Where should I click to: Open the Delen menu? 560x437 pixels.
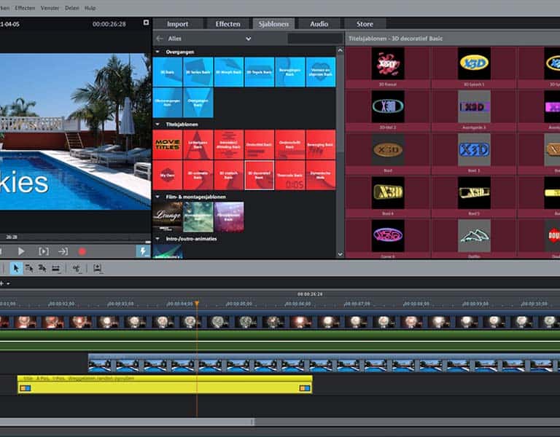[x=71, y=8]
